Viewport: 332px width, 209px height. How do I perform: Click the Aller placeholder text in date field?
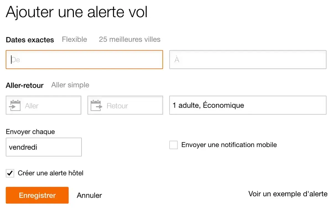[x=32, y=106]
